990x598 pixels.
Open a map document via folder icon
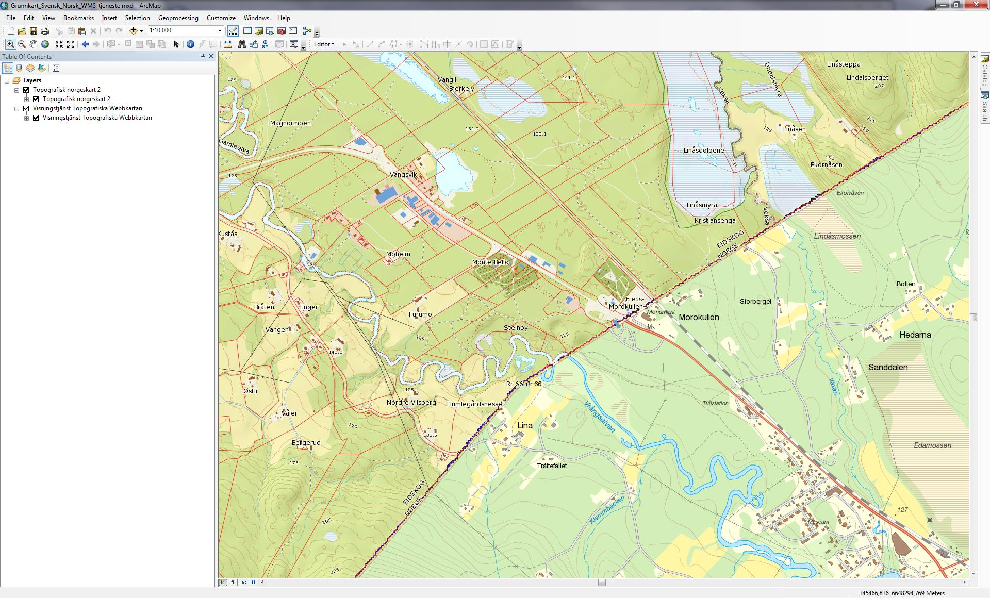pos(22,31)
